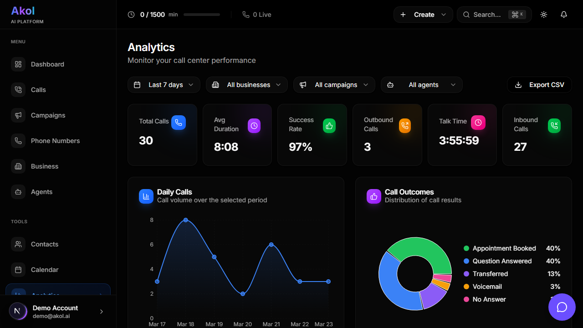Viewport: 583px width, 328px height.
Task: Select the Dashboard icon in sidebar
Action: [18, 64]
